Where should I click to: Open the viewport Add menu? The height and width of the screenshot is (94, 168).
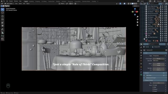(24, 4)
